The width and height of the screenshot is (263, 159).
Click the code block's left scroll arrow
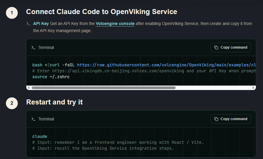pos(28,88)
